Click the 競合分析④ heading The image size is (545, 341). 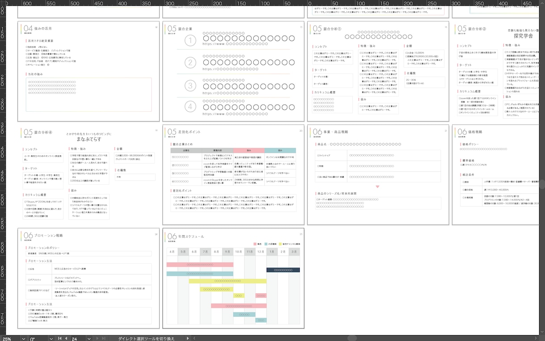44,132
